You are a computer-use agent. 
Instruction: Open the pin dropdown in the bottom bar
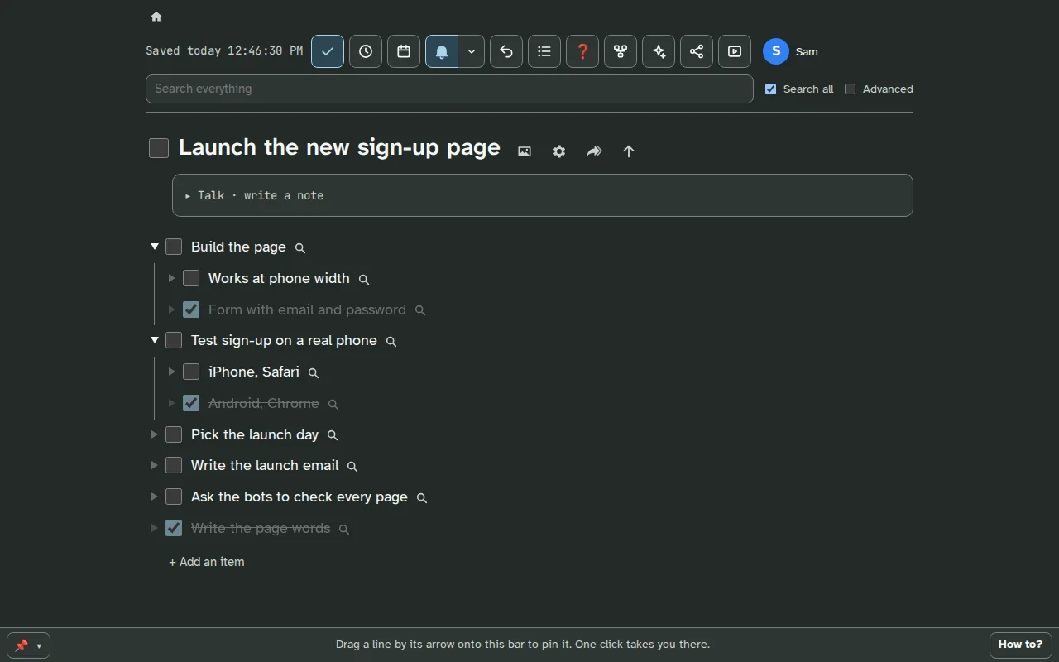pyautogui.click(x=29, y=645)
